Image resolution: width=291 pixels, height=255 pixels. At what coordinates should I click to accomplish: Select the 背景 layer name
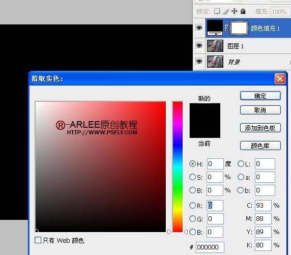click(234, 62)
